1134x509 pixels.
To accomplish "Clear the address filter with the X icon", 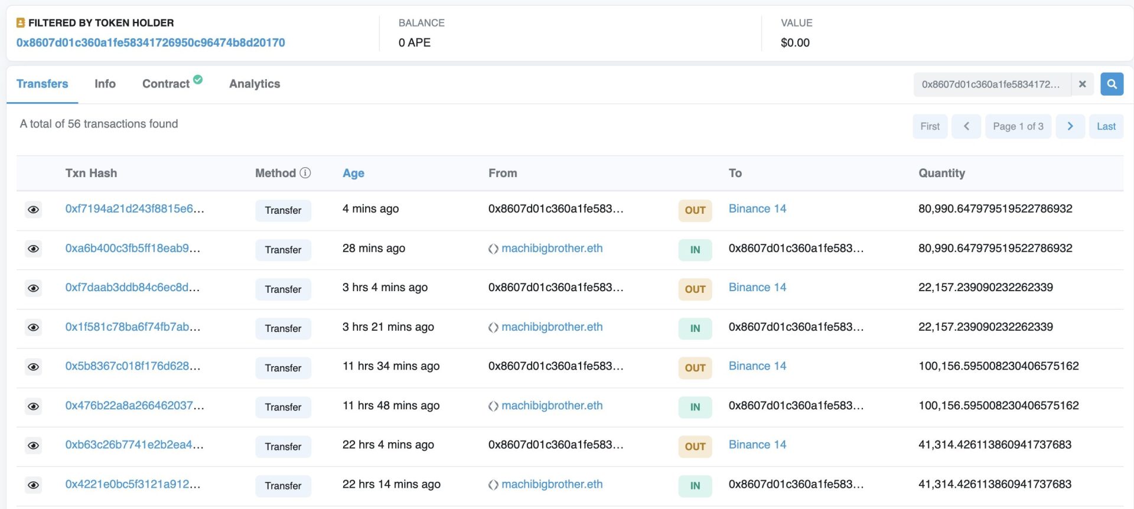I will [x=1082, y=84].
